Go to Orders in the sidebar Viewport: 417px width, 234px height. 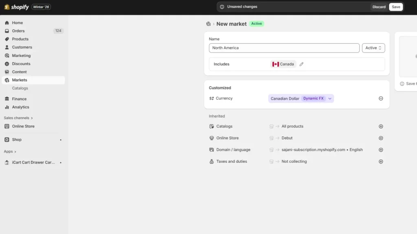click(x=18, y=31)
